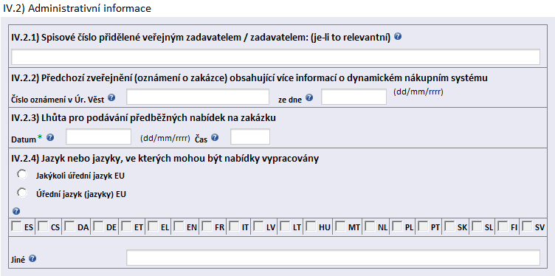Select Jakýkoli úřední jazyk EU radio button
Screen dimensions: 555x276
tap(22, 174)
